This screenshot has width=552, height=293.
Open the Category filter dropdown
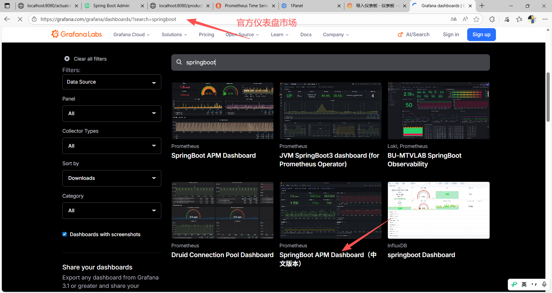click(112, 211)
